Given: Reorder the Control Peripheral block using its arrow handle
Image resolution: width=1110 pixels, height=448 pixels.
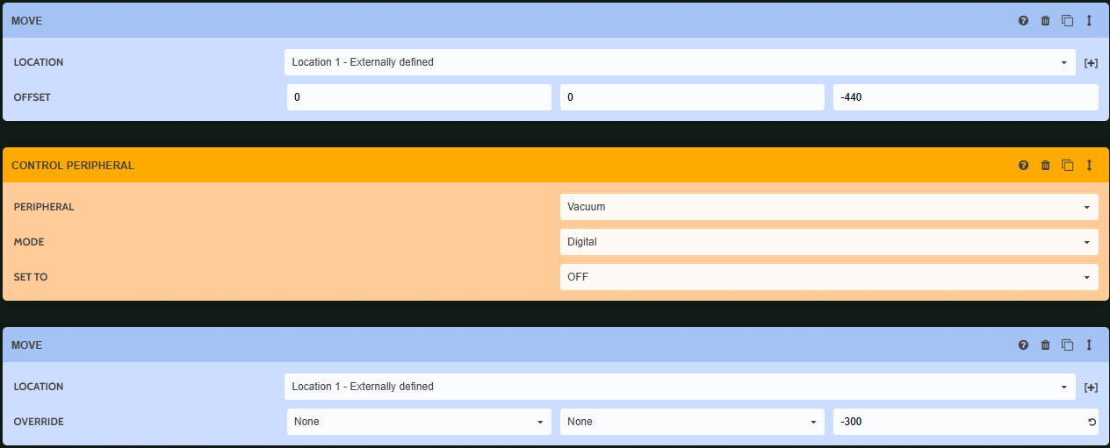Looking at the screenshot, I should 1089,165.
